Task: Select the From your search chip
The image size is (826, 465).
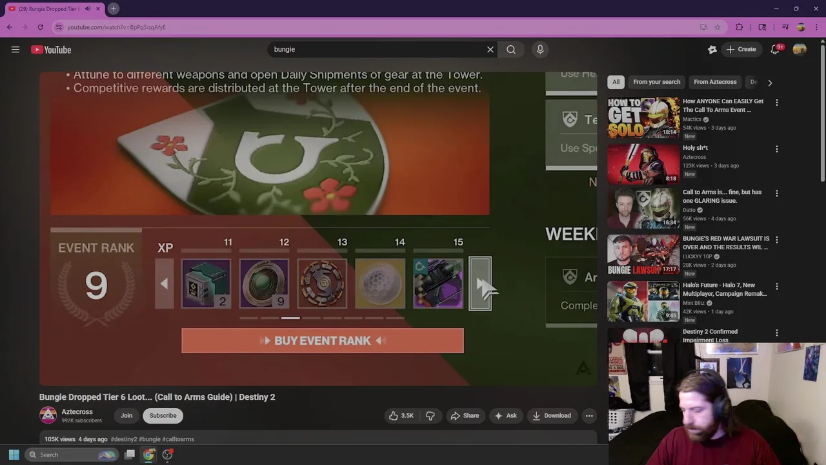Action: tap(656, 82)
